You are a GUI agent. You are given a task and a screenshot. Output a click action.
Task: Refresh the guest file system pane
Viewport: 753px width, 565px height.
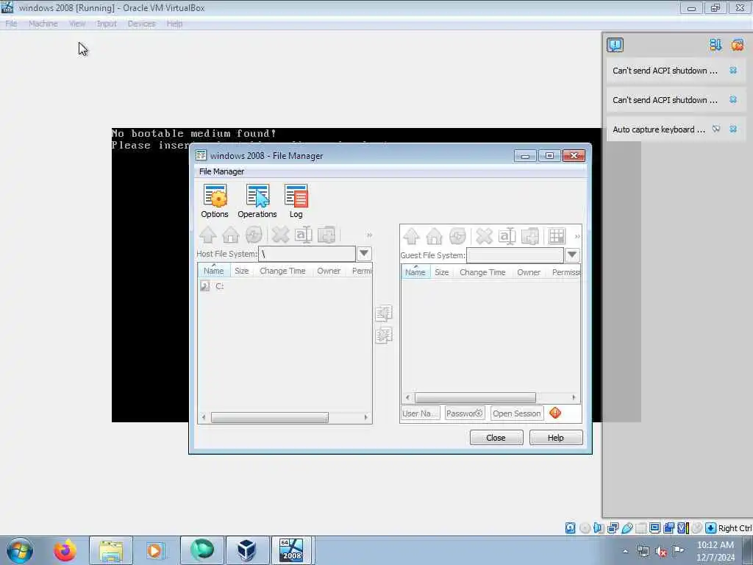pyautogui.click(x=457, y=236)
